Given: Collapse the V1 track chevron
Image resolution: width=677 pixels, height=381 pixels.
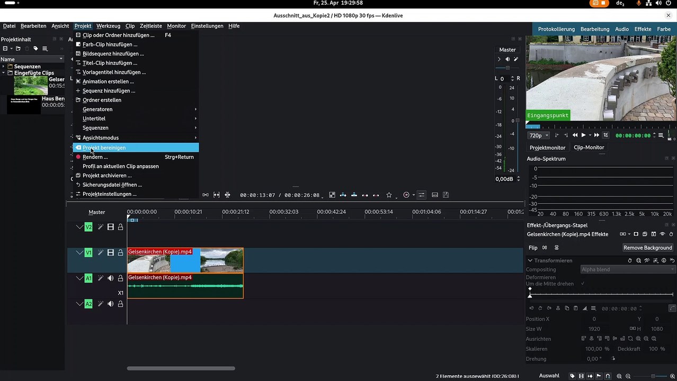Looking at the screenshot, I should point(79,253).
